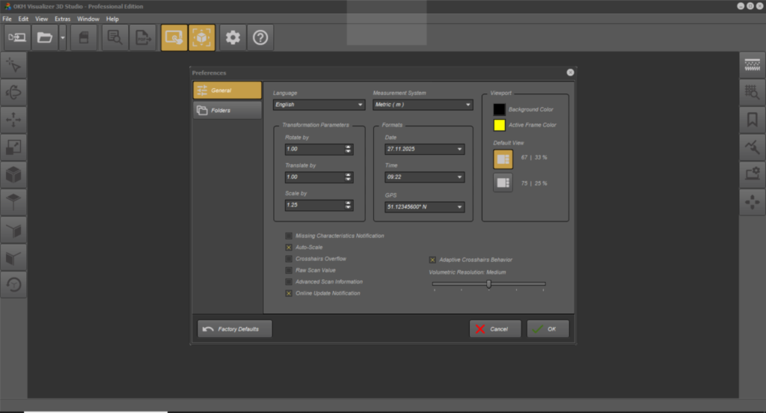Click the yellow Active Frame Color swatch
The image size is (766, 413).
499,125
